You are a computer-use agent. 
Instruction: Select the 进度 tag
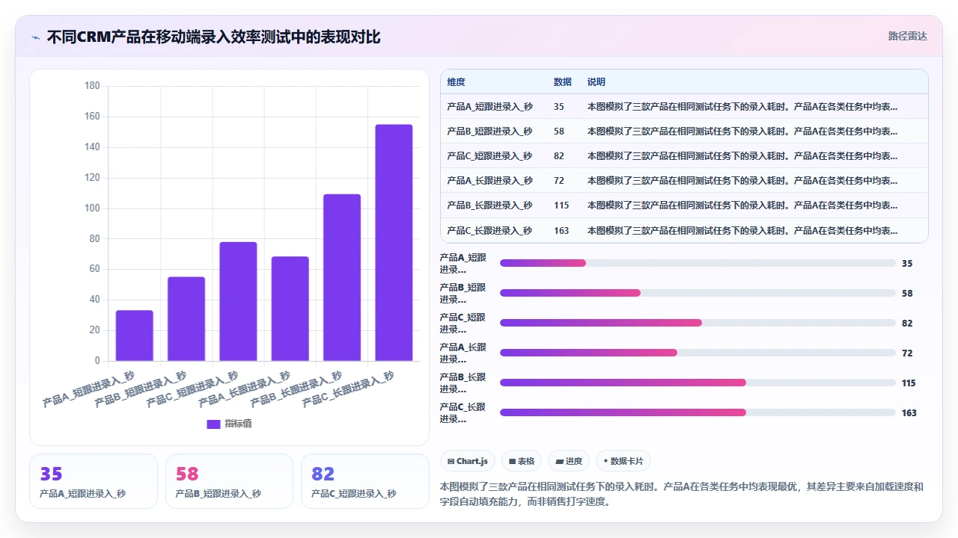click(569, 461)
